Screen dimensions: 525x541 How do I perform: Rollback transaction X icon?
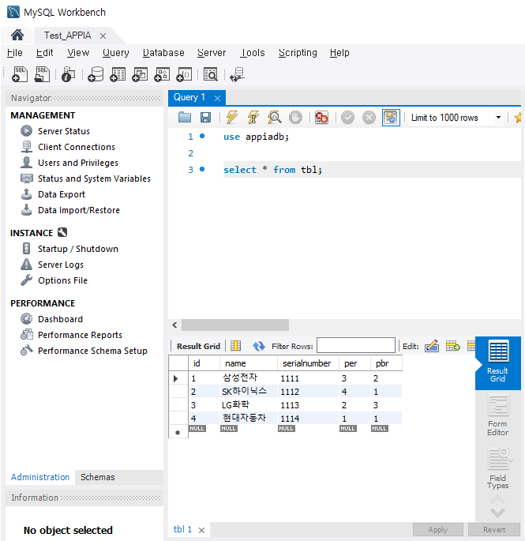point(369,118)
